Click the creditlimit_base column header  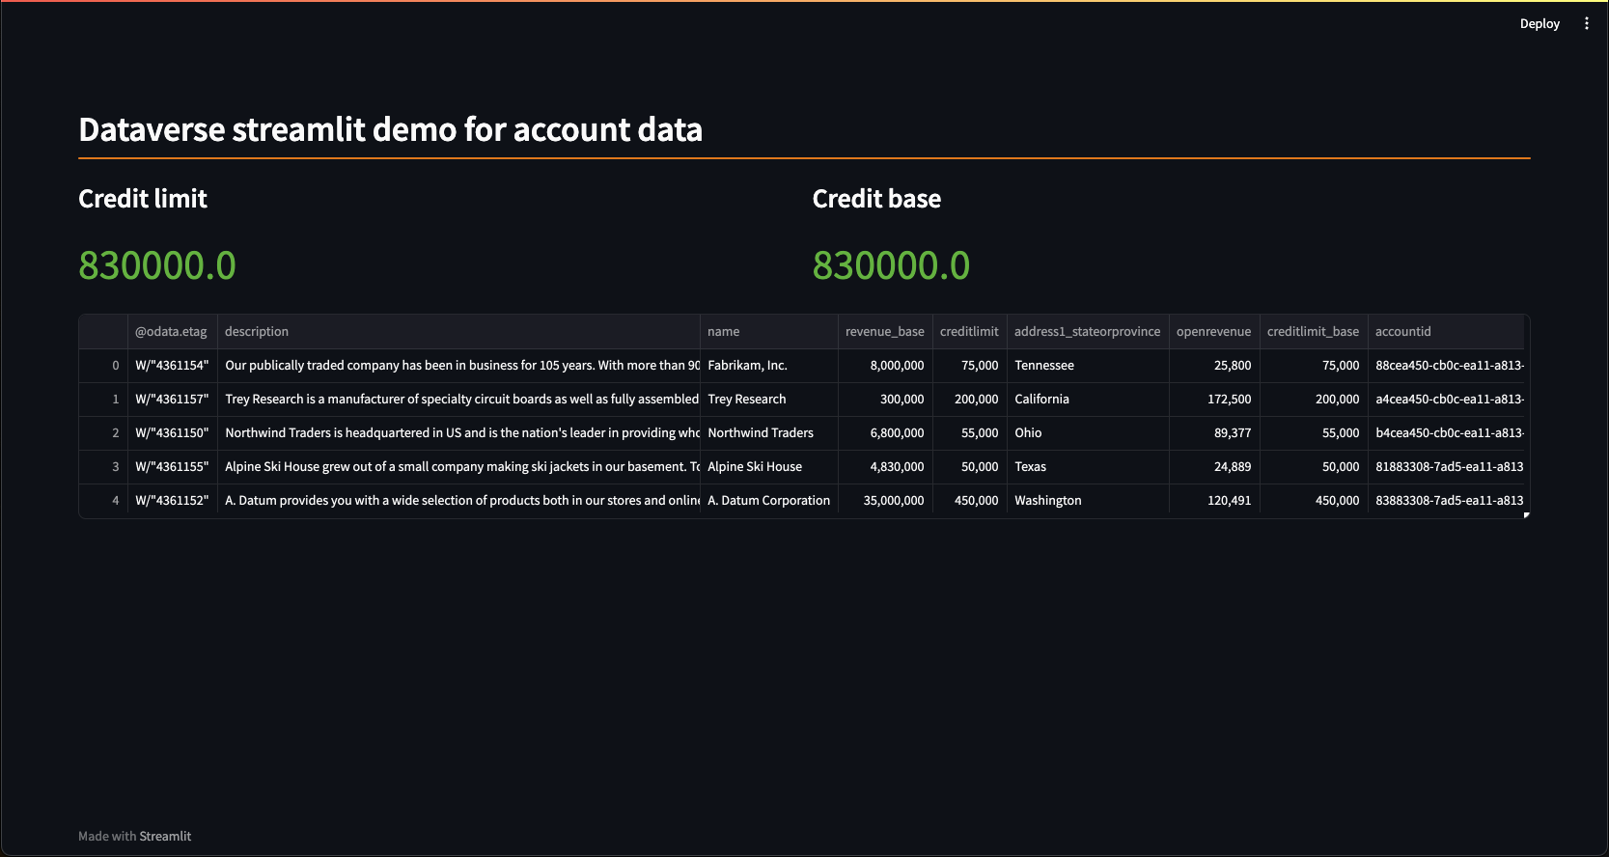[1314, 331]
